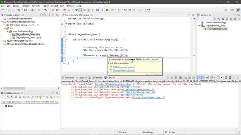
Task: Maximize the editor area icon
Action: 193,15
